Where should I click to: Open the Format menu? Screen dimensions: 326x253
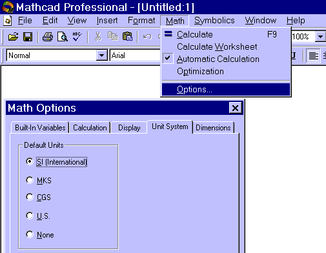point(141,21)
